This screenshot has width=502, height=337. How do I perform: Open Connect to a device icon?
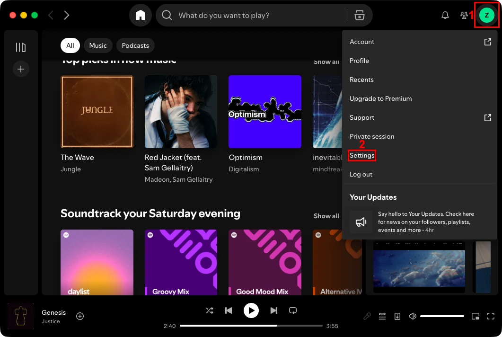pos(397,317)
